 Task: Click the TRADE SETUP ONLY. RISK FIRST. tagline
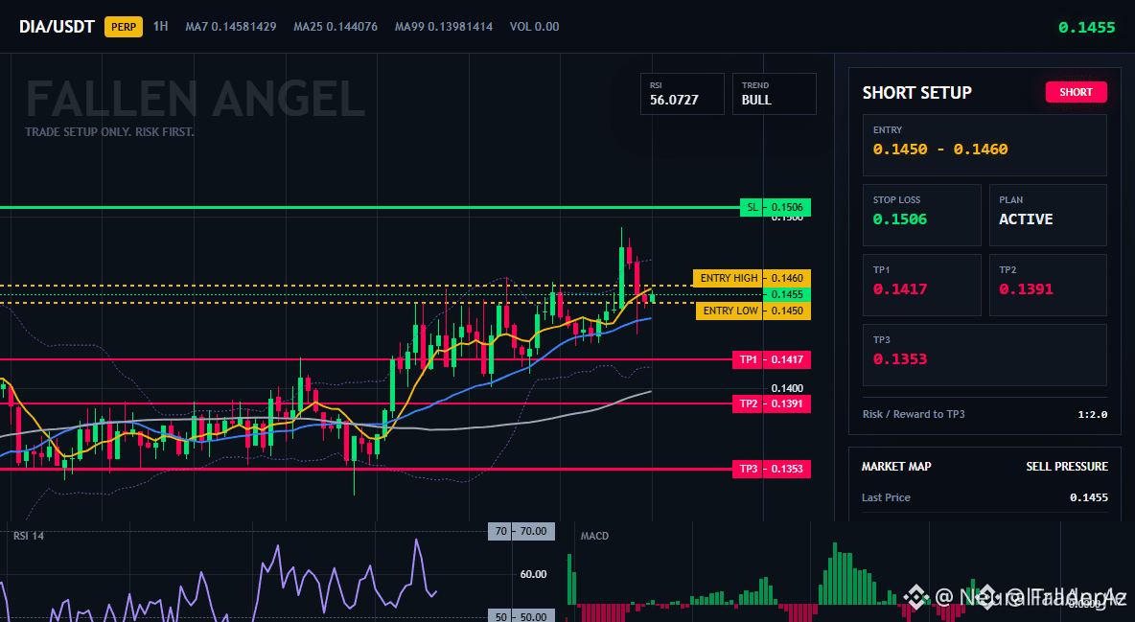(109, 132)
